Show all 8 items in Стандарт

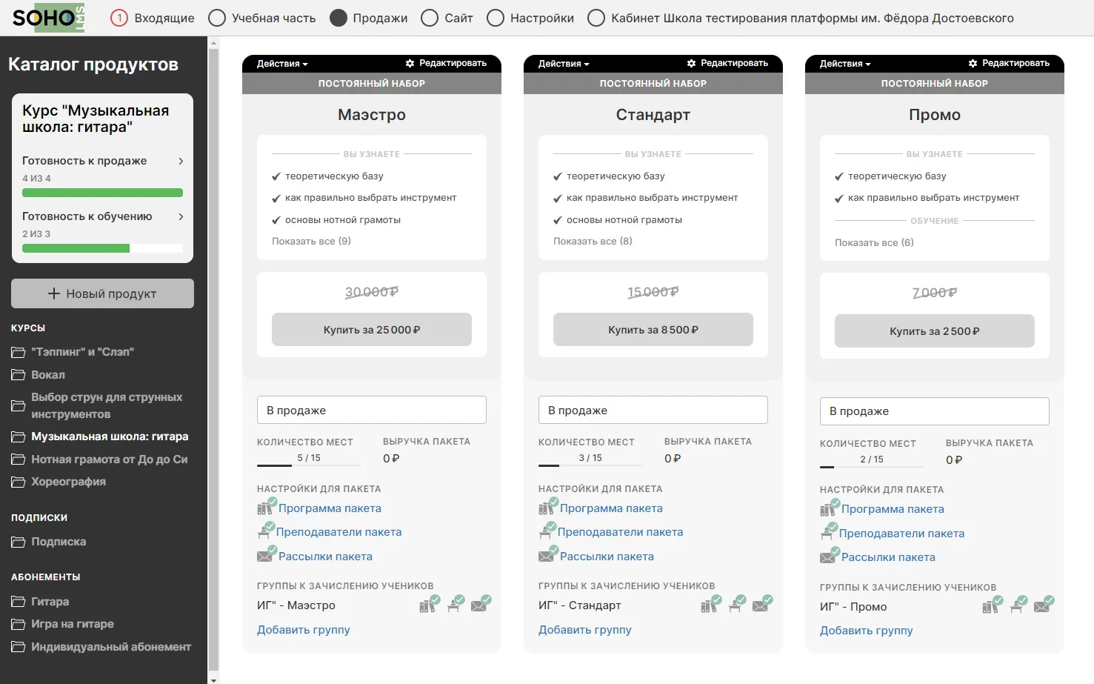593,241
